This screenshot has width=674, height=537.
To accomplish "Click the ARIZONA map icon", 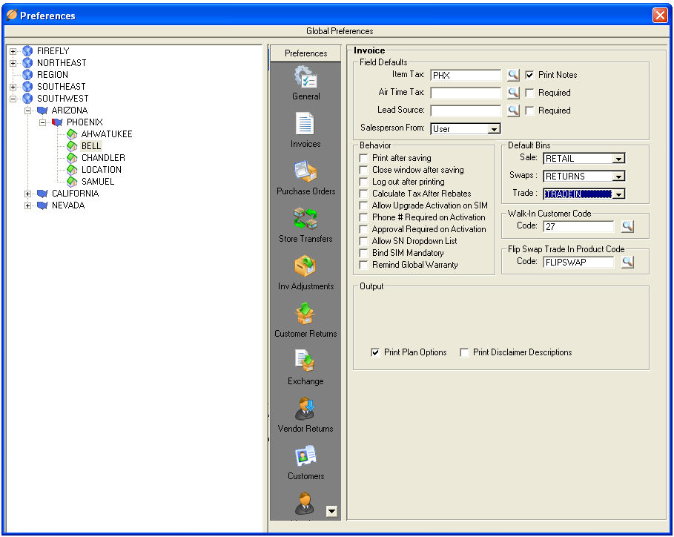I will pyautogui.click(x=42, y=111).
